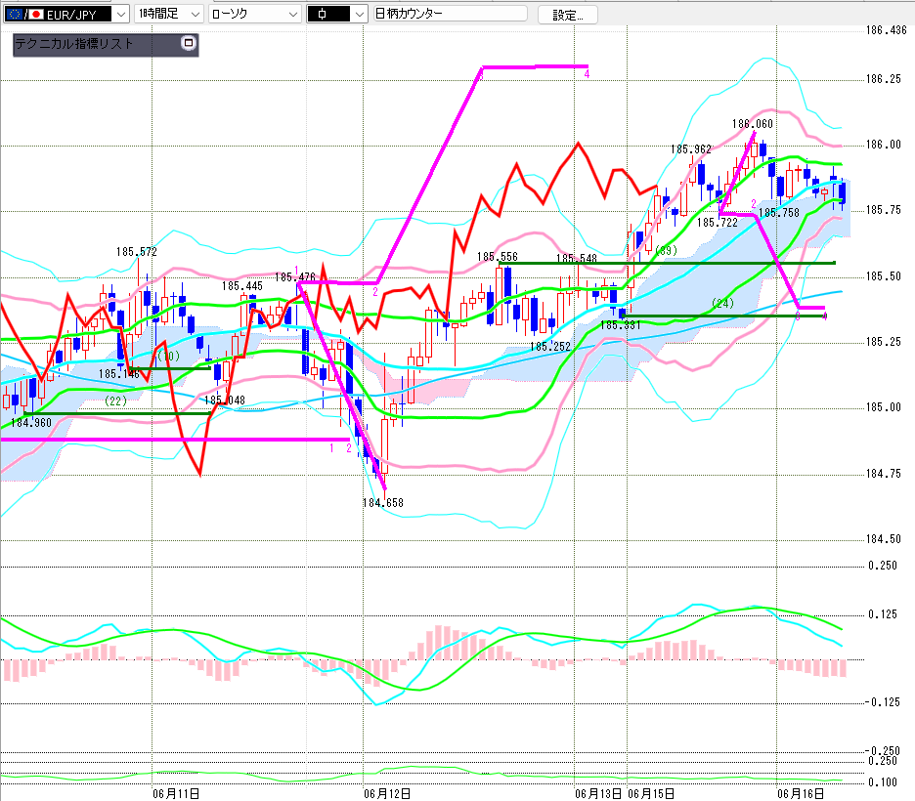Image resolution: width=915 pixels, height=801 pixels.
Task: Click the 184.50 axis value
Action: point(884,538)
